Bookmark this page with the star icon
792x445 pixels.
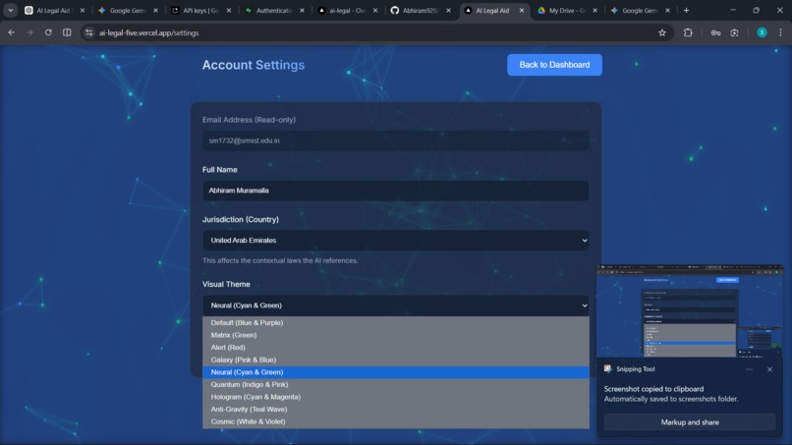pos(661,32)
